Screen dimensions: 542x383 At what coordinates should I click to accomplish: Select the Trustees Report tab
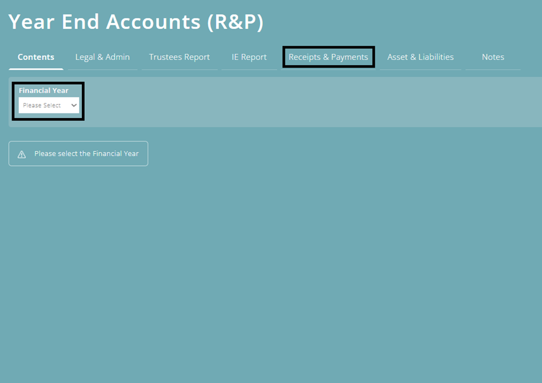coord(179,56)
